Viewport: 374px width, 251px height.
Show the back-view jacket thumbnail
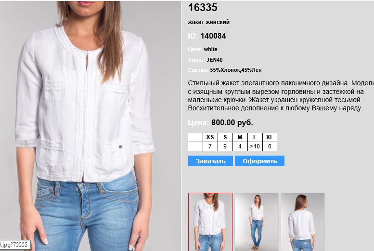tap(303, 222)
